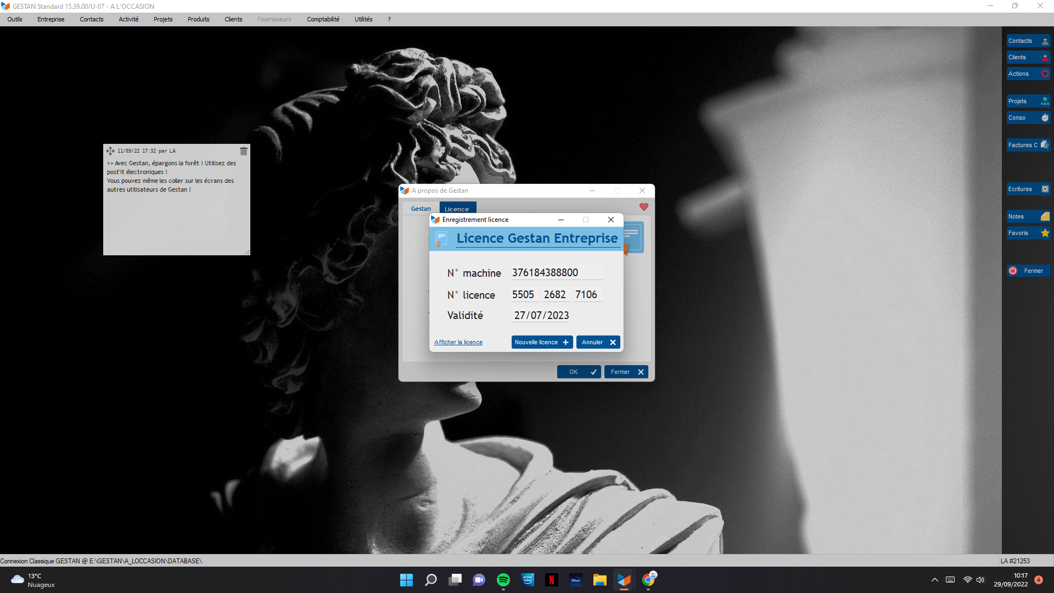Click the trash icon on the post-it note

(x=244, y=151)
